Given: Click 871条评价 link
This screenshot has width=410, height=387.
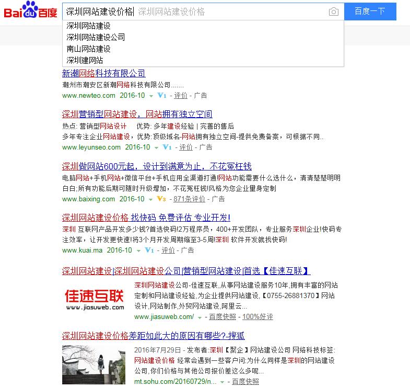Looking at the screenshot, I should pos(189,199).
